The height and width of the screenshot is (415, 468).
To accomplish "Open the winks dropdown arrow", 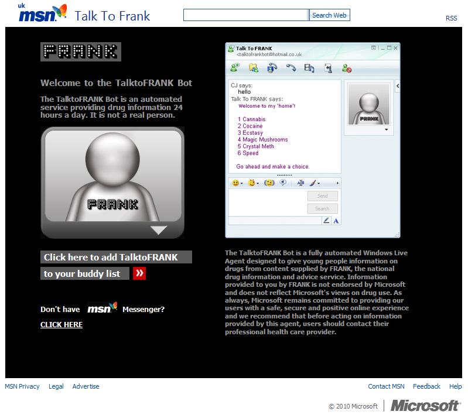I will 258,183.
